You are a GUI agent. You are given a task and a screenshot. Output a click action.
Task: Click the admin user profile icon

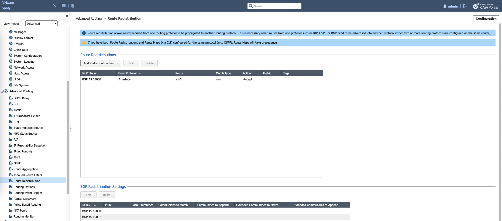point(445,6)
